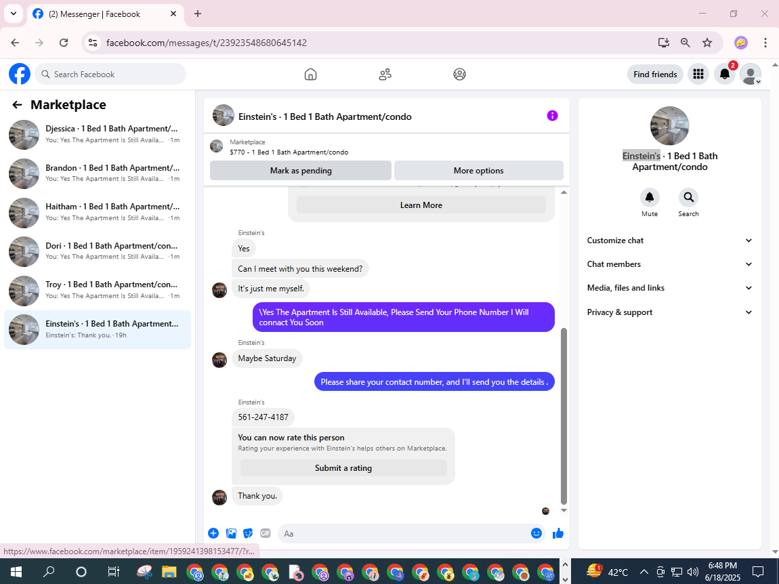The width and height of the screenshot is (779, 584).
Task: Click chat scroll down arrow
Action: [x=564, y=510]
